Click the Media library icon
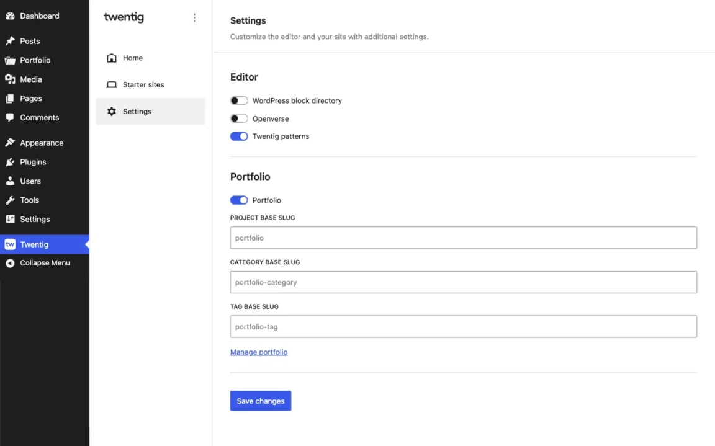 coord(10,79)
